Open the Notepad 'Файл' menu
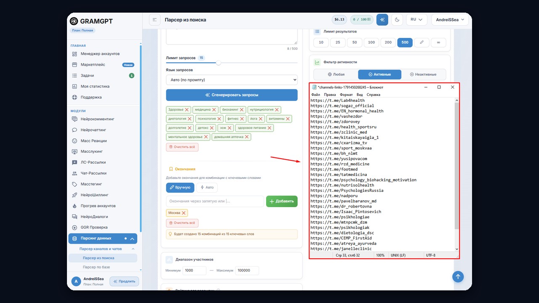The height and width of the screenshot is (303, 539). [x=316, y=95]
